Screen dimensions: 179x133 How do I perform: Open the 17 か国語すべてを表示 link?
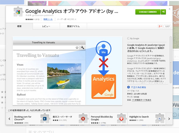click(x=142, y=100)
